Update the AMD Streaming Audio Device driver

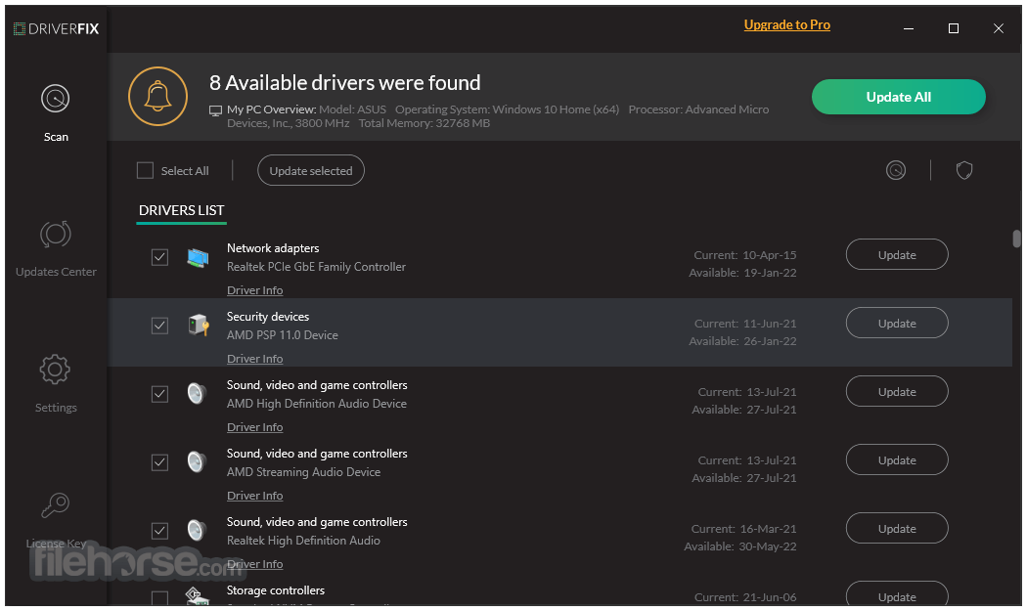click(x=897, y=459)
